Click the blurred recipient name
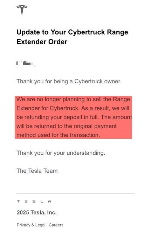 (25, 64)
